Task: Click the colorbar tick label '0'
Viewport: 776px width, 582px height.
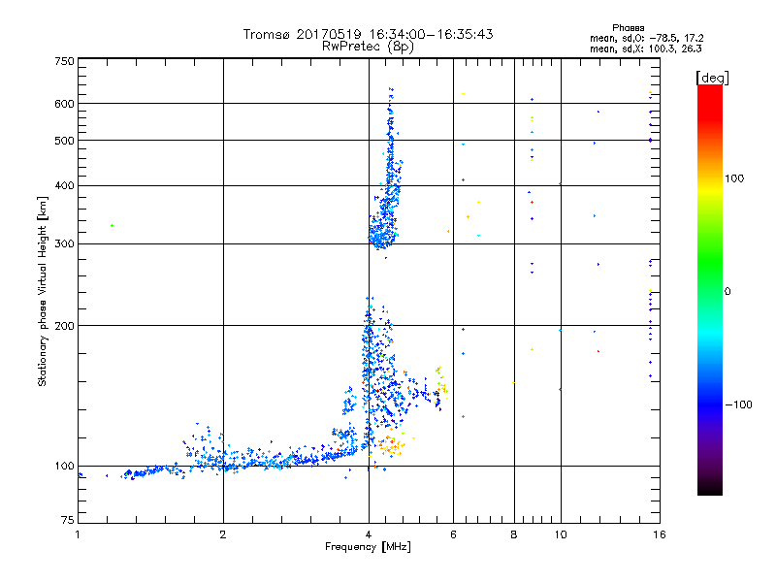Action: (x=727, y=292)
